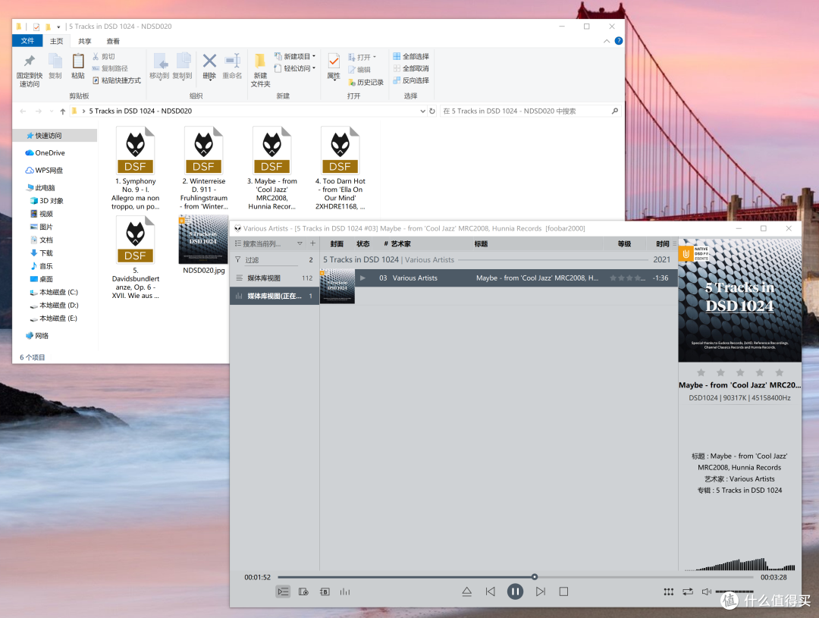Viewport: 819px width, 618px height.
Task: Open the grid layout options icon
Action: tap(669, 591)
